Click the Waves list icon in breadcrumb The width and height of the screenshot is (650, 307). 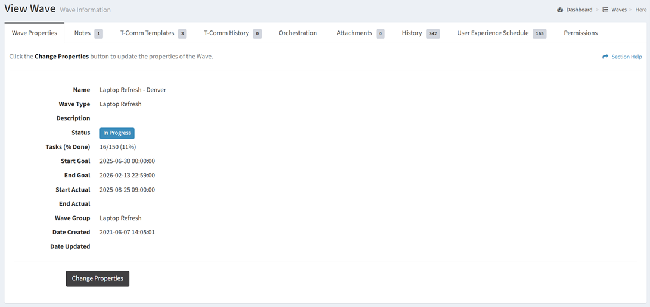click(x=605, y=10)
